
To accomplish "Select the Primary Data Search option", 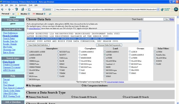I will click(x=27, y=97).
